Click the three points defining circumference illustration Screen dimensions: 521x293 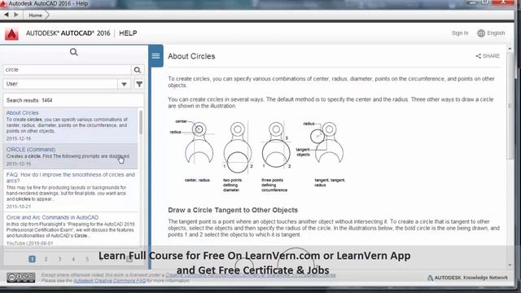(x=276, y=145)
